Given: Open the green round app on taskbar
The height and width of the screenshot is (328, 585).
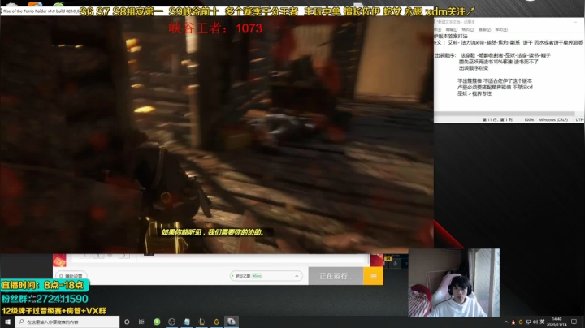Looking at the screenshot, I should click(x=157, y=322).
